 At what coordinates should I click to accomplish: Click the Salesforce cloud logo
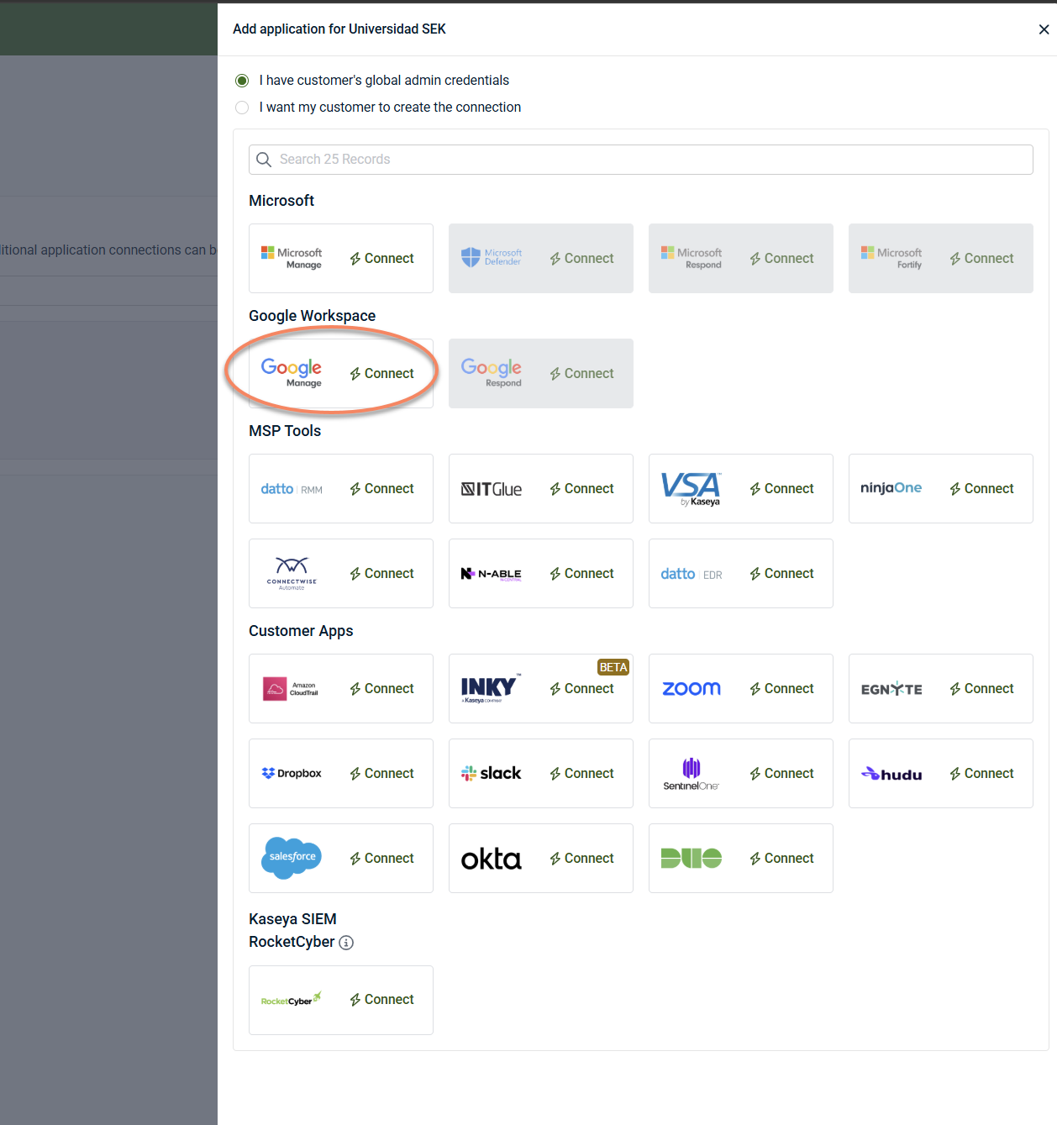[x=292, y=858]
